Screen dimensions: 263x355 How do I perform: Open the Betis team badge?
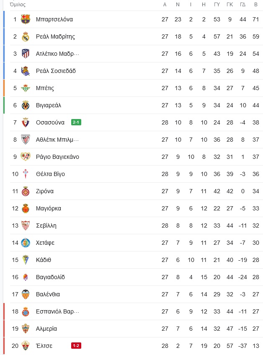click(x=26, y=88)
